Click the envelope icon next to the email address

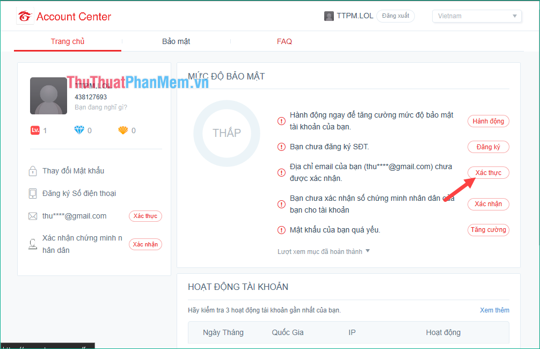point(32,216)
